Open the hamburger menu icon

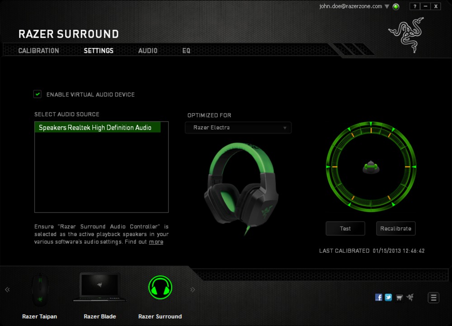click(433, 298)
